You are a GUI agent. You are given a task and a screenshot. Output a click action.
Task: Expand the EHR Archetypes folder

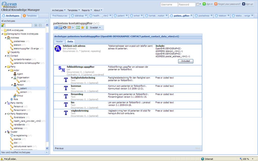(x=2, y=30)
